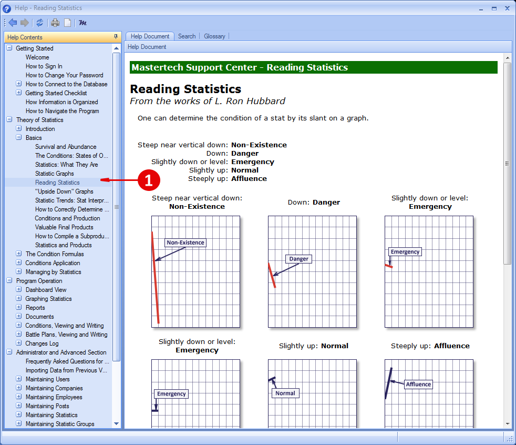Click the Non-Existence graph image

coord(196,272)
